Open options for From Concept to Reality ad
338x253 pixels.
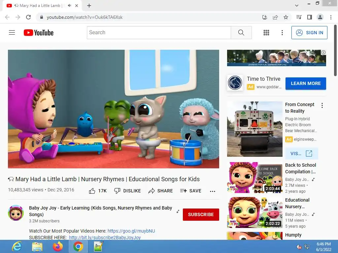[322, 105]
